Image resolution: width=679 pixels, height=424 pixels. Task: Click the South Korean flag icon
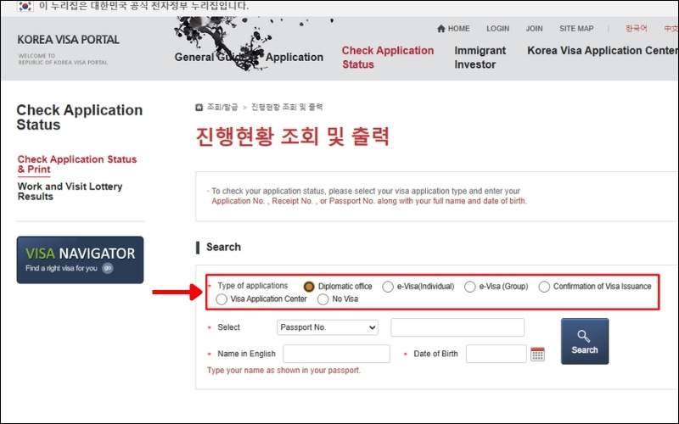[25, 6]
